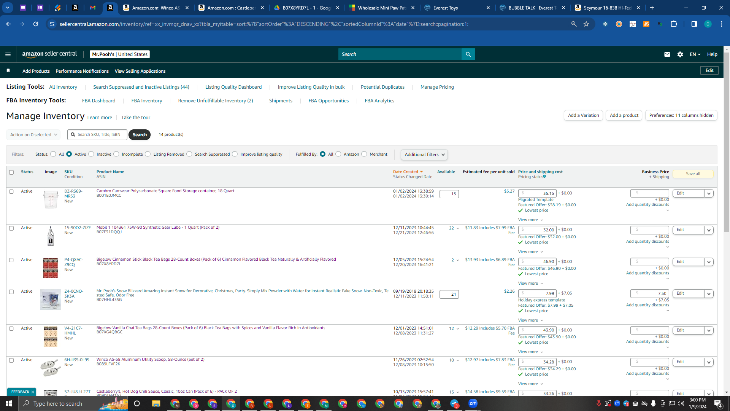Open the FBA Dashboard link
The height and width of the screenshot is (411, 730).
pos(98,101)
